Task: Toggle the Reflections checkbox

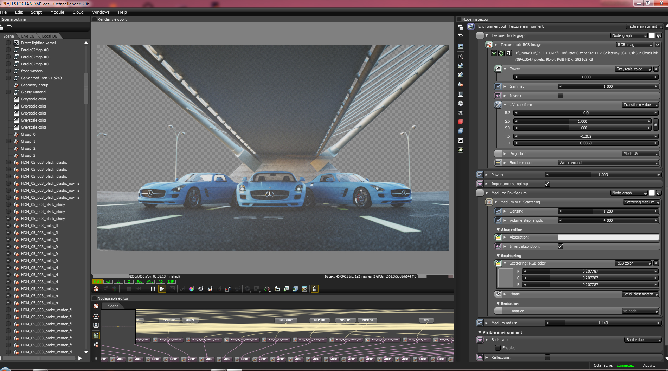Action: (547, 357)
